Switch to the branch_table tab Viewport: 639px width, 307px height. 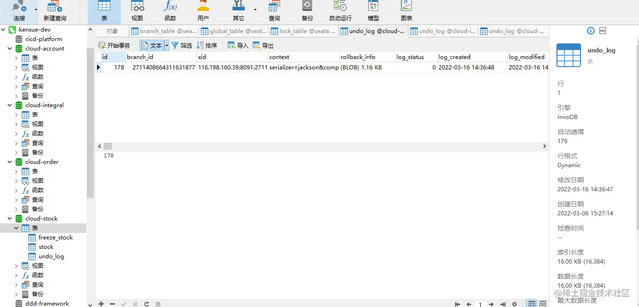164,31
